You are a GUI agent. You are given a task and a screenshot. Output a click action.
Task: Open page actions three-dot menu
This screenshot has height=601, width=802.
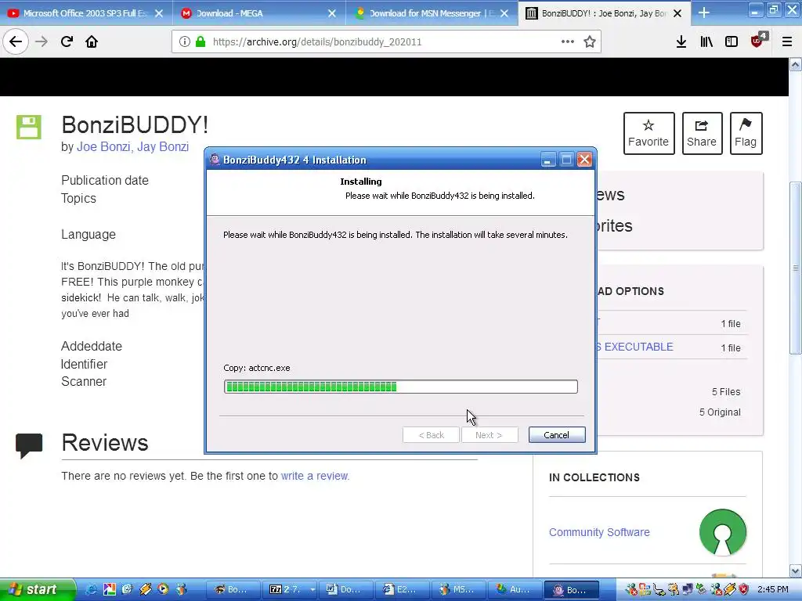click(x=567, y=42)
